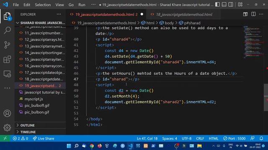268x150 pixels.
Task: Click the VS Code logo icon
Action: [5, 5]
